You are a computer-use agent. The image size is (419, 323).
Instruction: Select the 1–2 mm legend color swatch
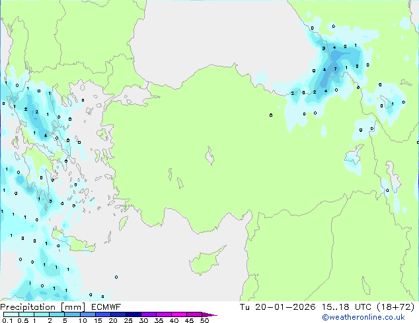coord(42,314)
